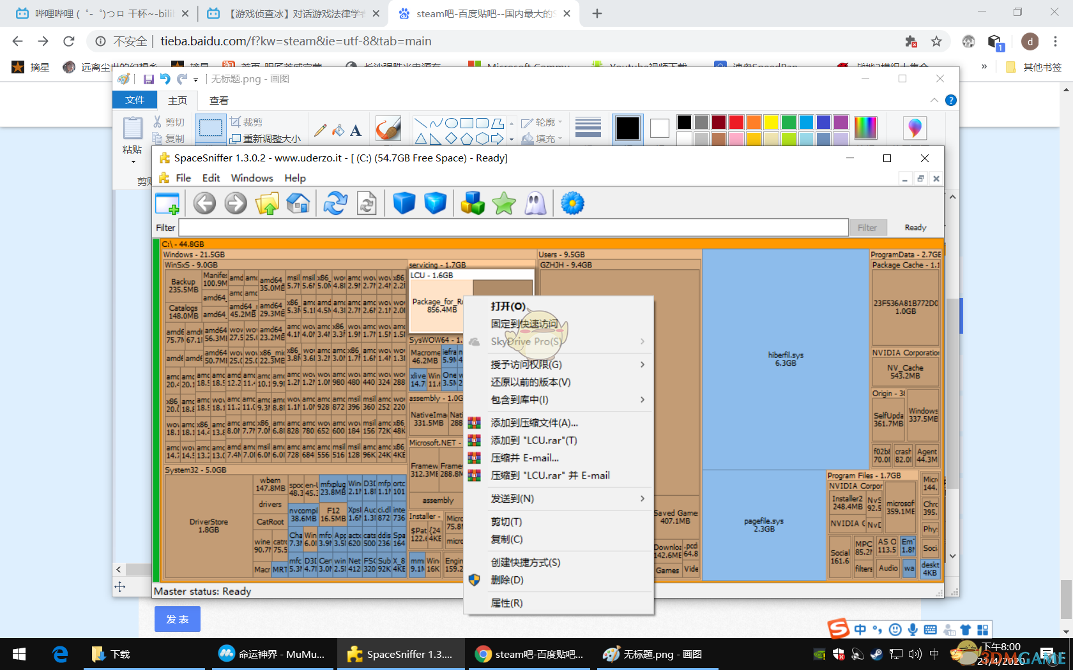1073x670 pixels.
Task: Expand Paint shapes gallery arrow
Action: [x=511, y=138]
